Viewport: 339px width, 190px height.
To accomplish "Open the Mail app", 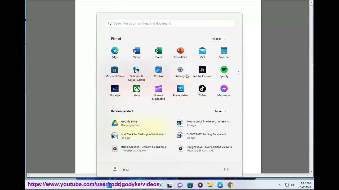I will point(202,53).
